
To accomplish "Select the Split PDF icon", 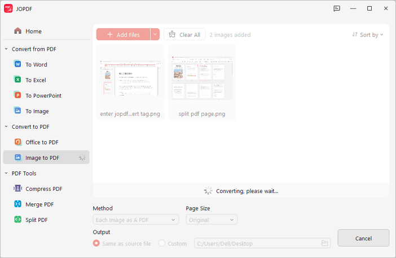I will pos(18,220).
